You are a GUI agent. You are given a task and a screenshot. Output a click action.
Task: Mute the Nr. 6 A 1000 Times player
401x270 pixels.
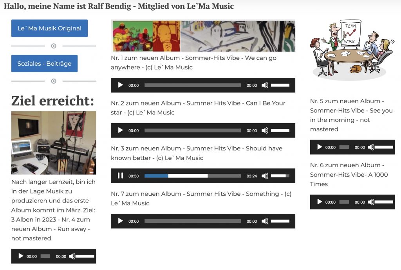pyautogui.click(x=371, y=202)
